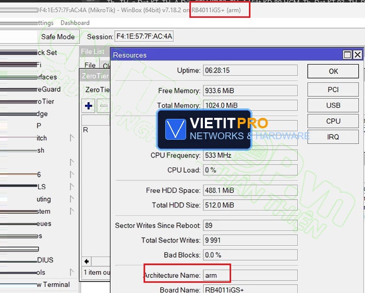Click the left scroll arrow in ZeroTier window
This screenshot has height=293, width=365.
point(87,261)
